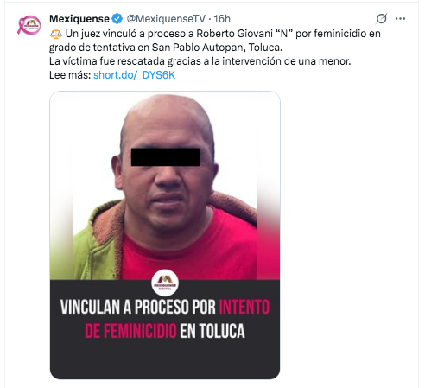
Task: Click 'EN TOLUCA' white headline text
Action: (x=212, y=331)
